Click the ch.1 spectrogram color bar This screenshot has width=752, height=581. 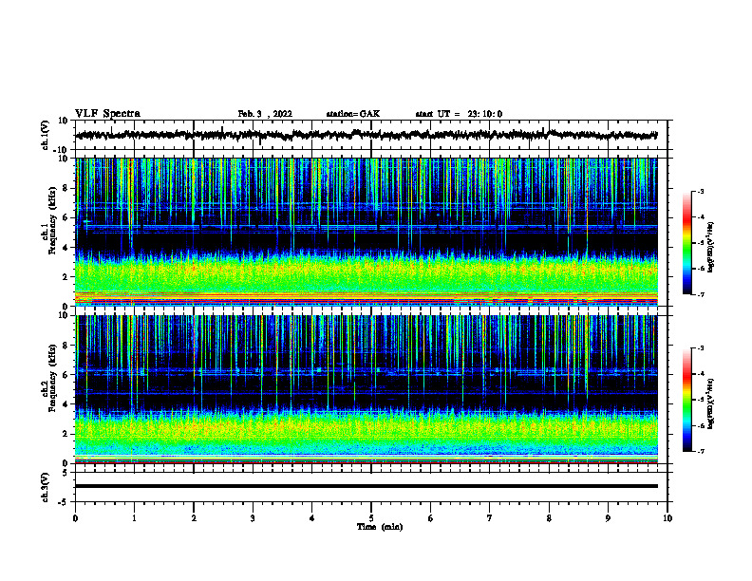point(686,243)
